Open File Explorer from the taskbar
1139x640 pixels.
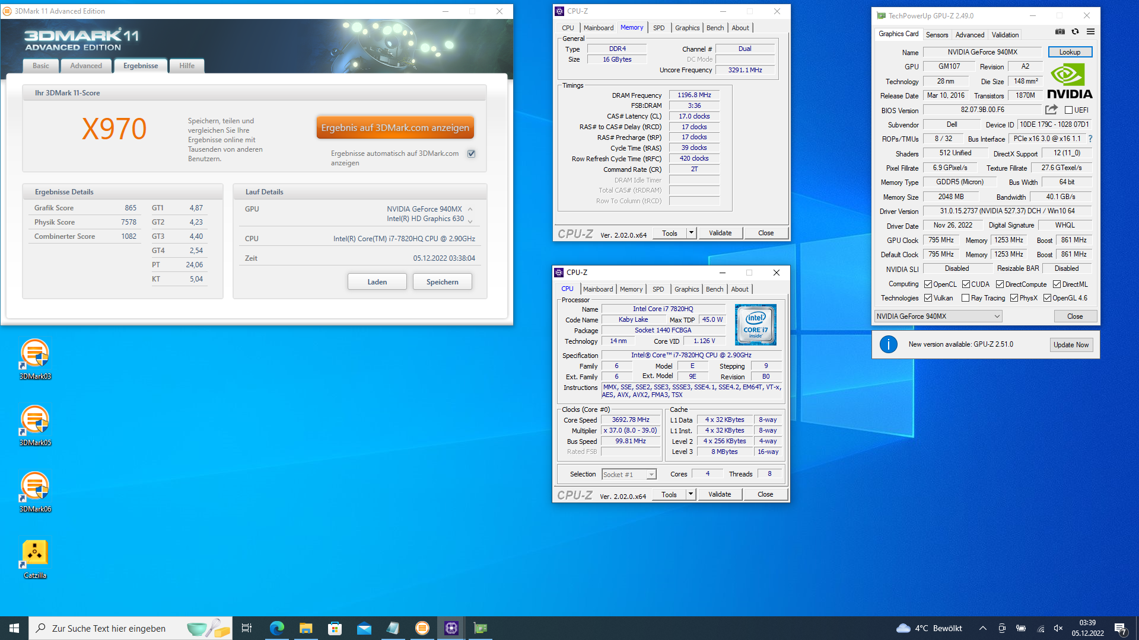tap(306, 628)
